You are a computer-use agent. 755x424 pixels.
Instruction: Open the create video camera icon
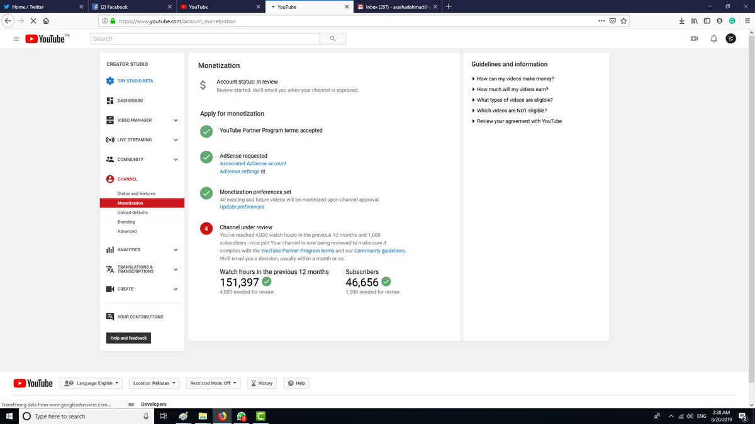(x=695, y=39)
